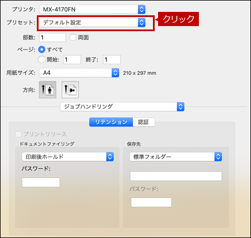
Task: Switch to the リテンション tab
Action: (111, 122)
